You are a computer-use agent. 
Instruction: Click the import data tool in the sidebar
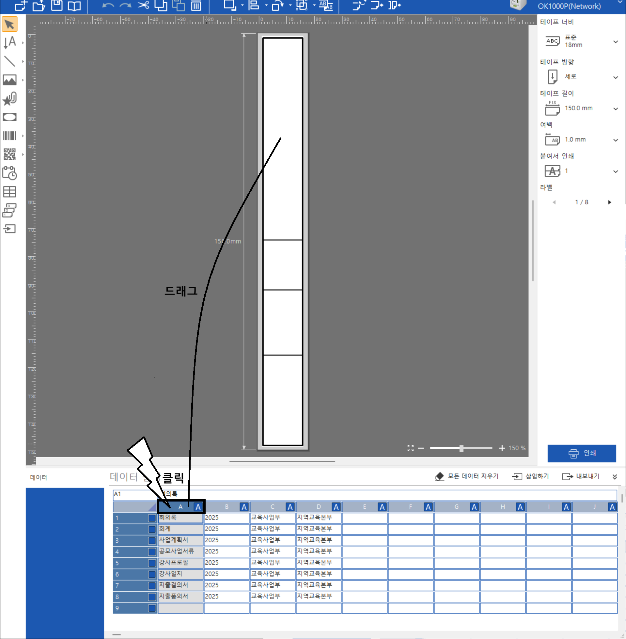point(9,229)
